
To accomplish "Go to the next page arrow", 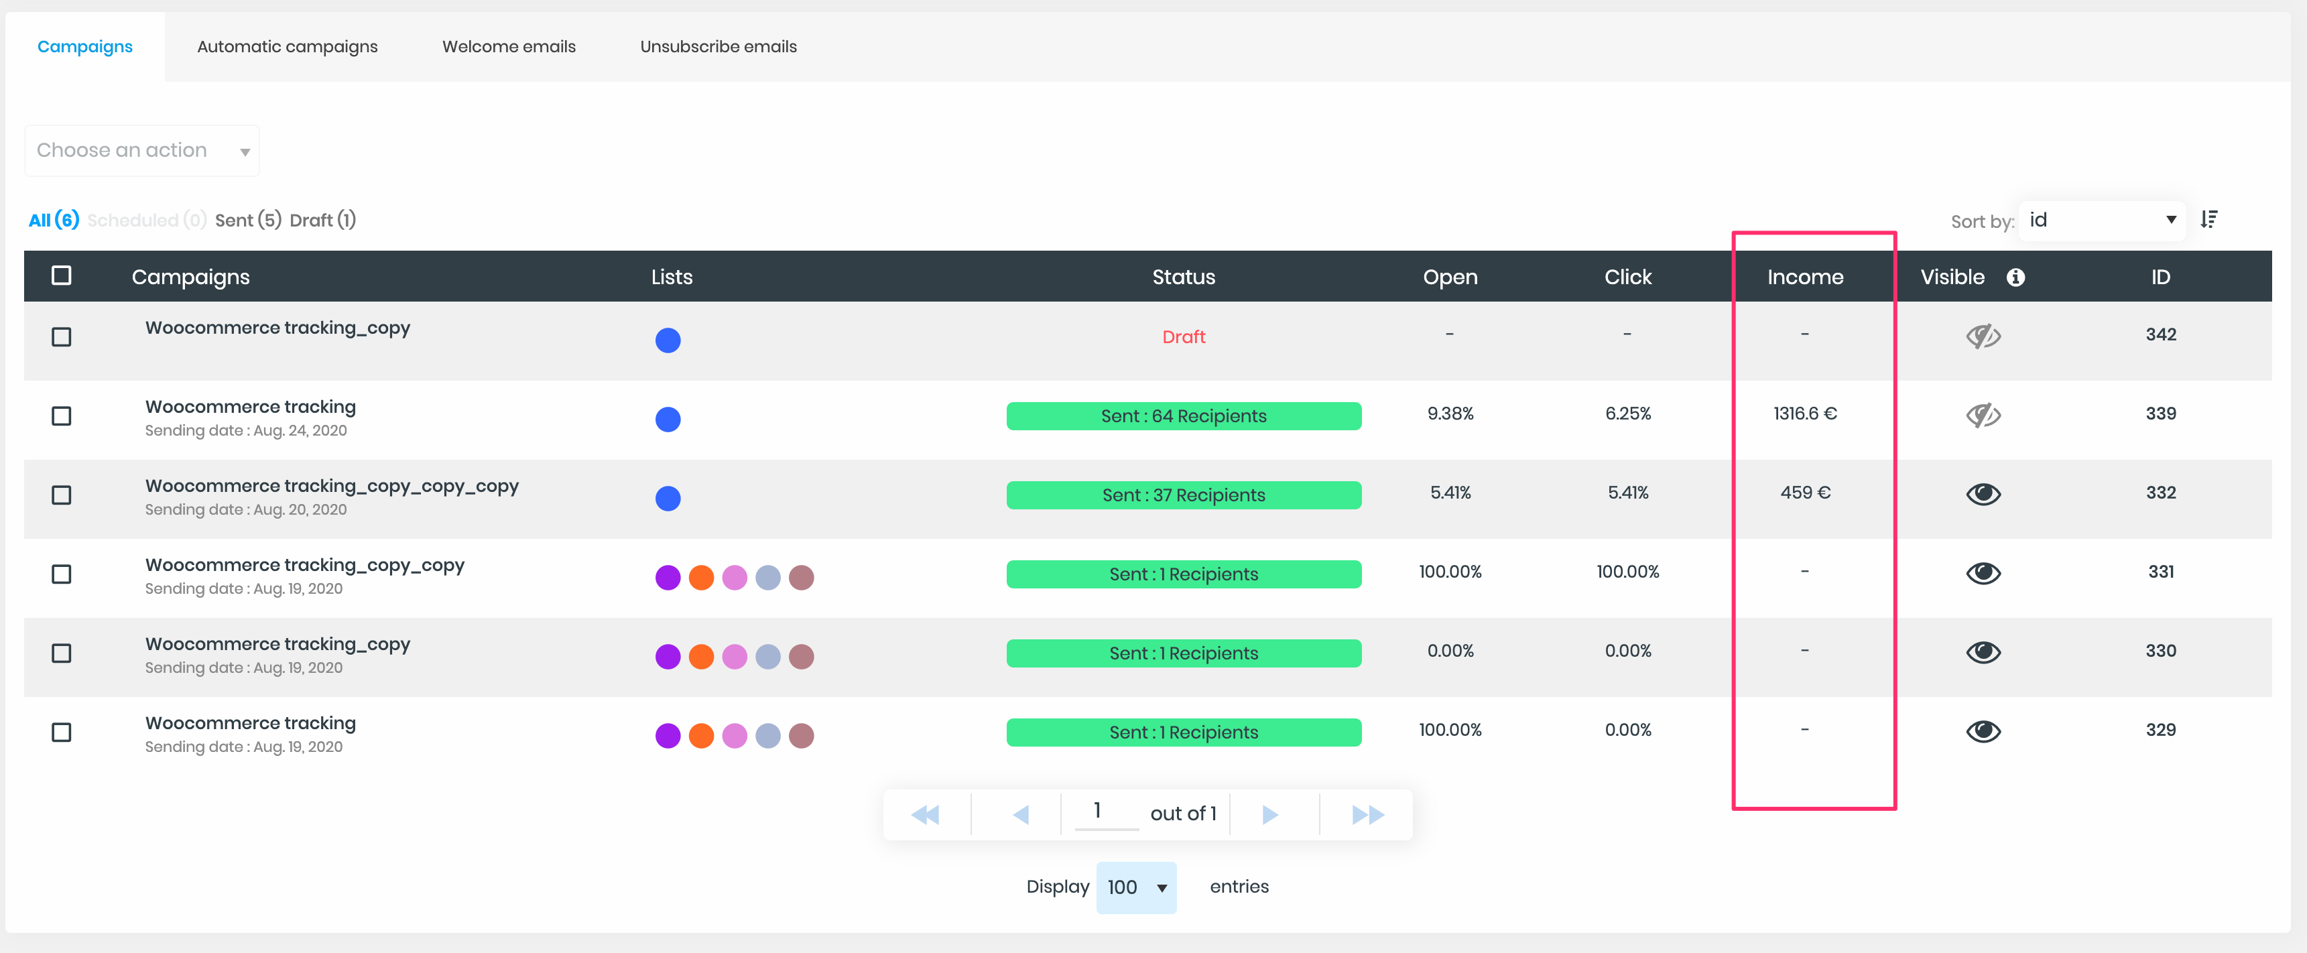I will (x=1270, y=814).
